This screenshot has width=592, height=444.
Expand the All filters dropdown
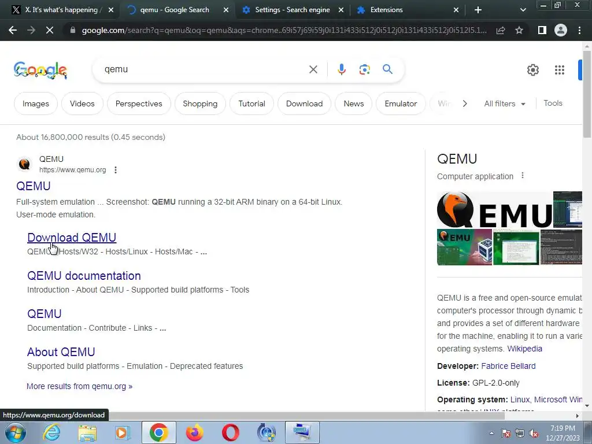click(x=505, y=103)
